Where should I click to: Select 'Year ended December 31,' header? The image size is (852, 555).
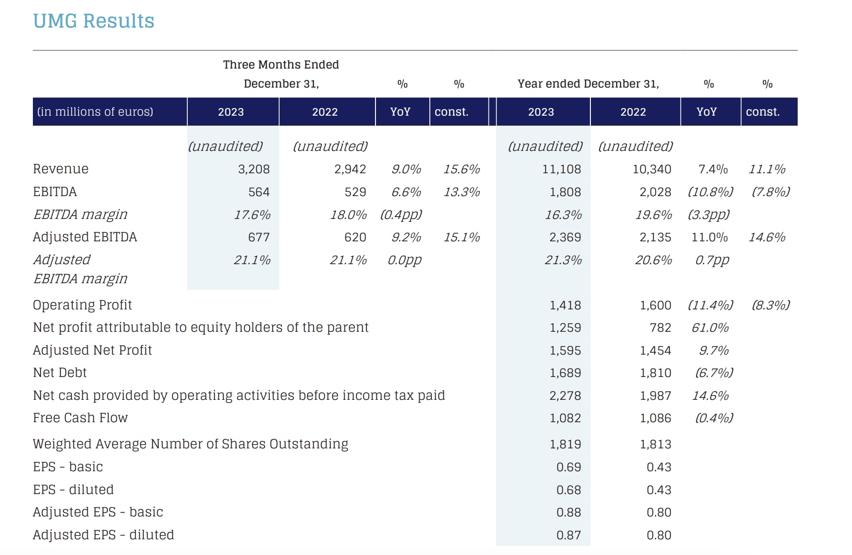(x=588, y=84)
